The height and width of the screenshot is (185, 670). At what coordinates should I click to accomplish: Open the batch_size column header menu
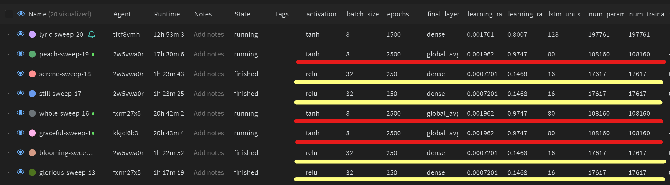click(362, 14)
